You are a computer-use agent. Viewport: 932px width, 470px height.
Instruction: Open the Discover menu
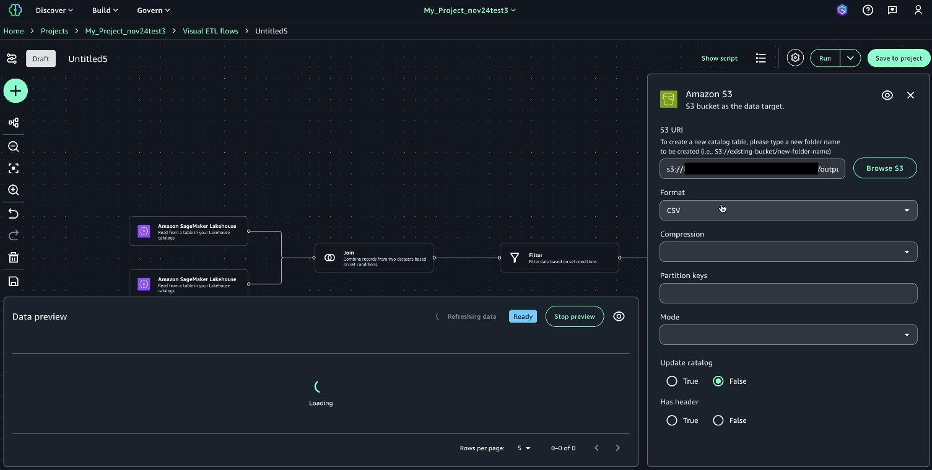[x=54, y=10]
